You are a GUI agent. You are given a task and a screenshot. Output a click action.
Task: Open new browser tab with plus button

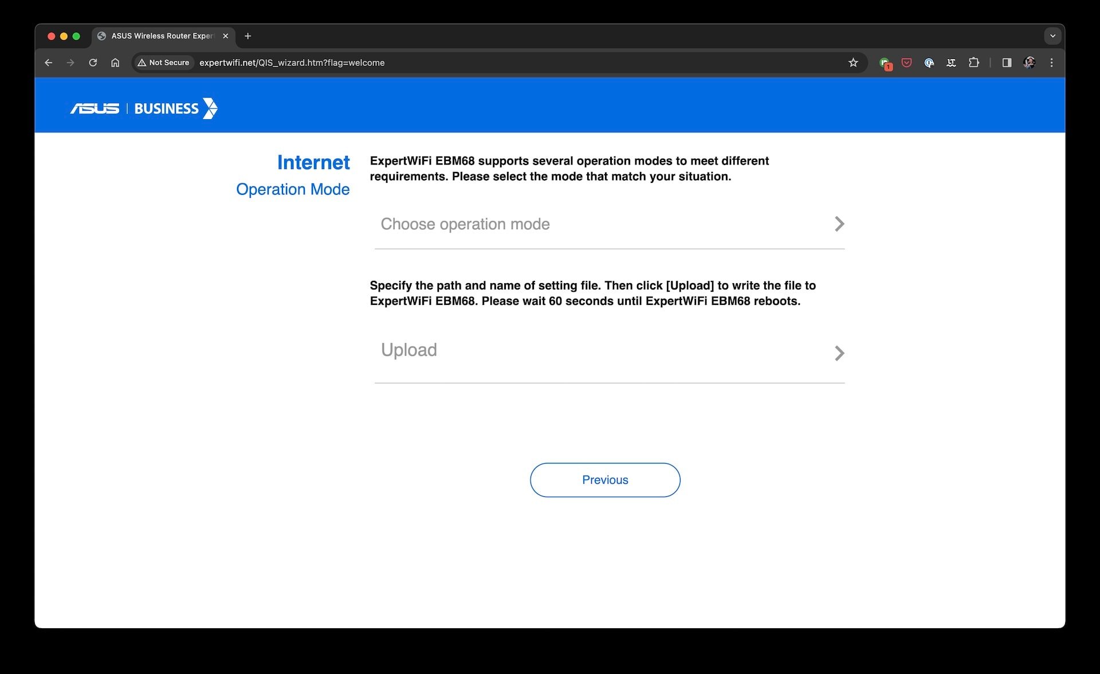[x=247, y=36]
